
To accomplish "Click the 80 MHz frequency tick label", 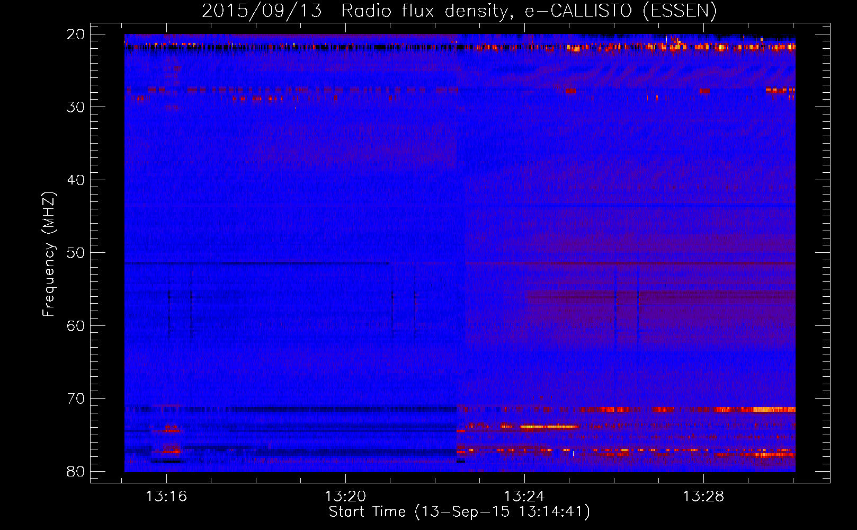I will [76, 472].
